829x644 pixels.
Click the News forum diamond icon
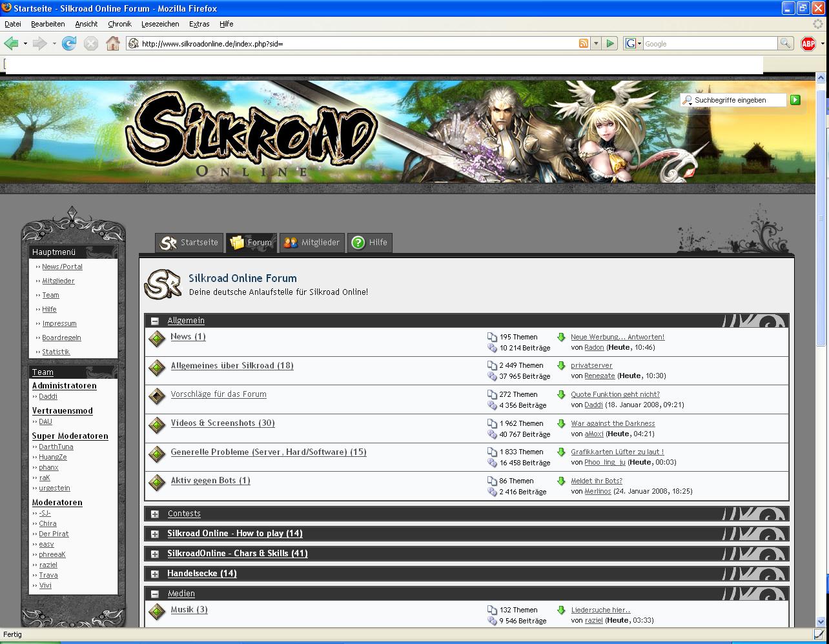pos(157,339)
